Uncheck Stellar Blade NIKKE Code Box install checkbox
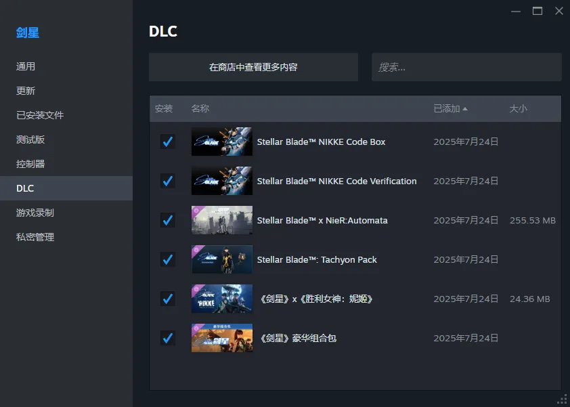Screen dimensions: 570x407 (167, 142)
